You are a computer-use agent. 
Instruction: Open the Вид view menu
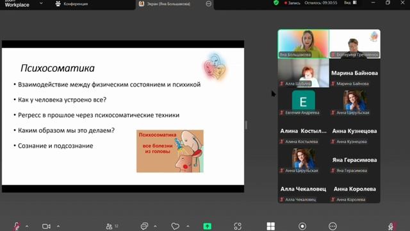pos(350,3)
